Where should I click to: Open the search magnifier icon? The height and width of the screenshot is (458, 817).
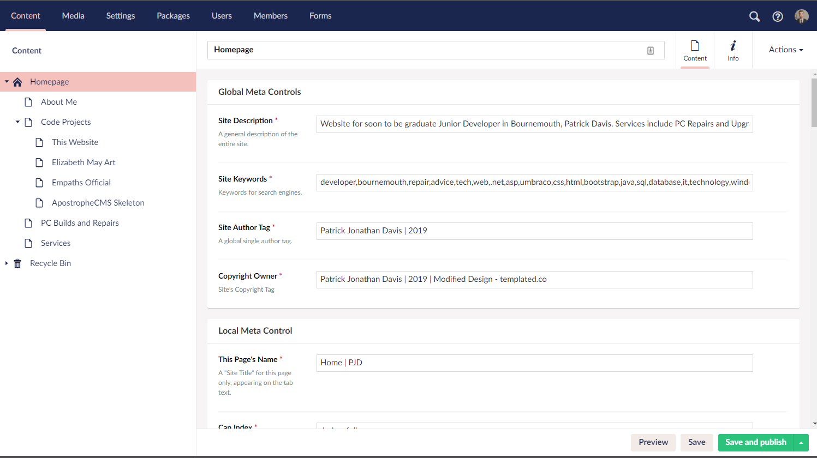[x=754, y=16]
